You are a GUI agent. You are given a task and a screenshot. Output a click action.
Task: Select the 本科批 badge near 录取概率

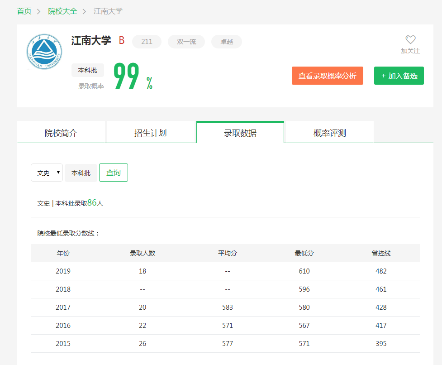coord(87,70)
